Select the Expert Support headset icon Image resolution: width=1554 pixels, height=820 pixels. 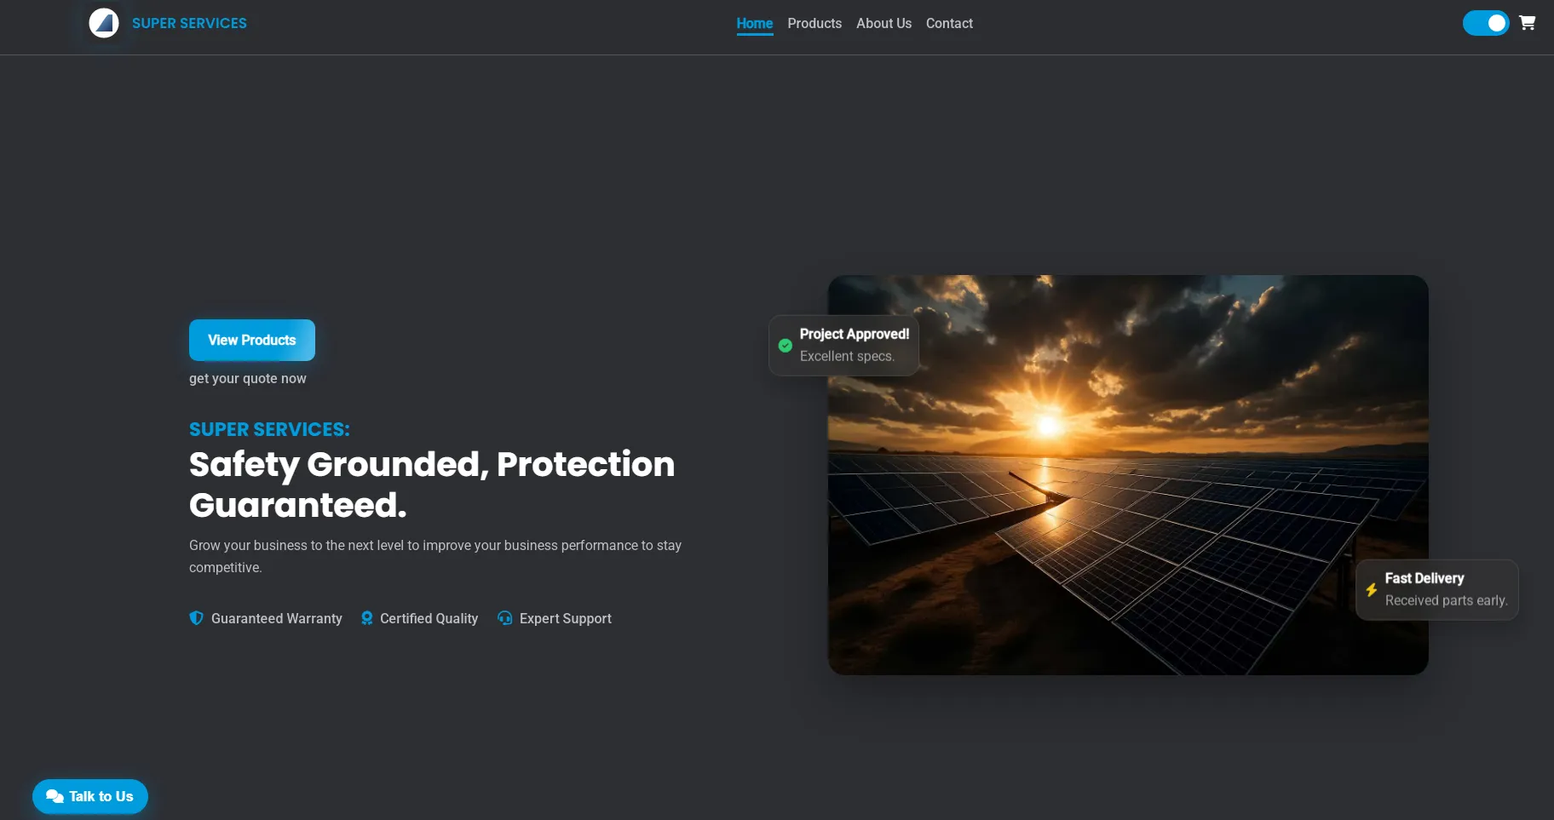pos(504,618)
